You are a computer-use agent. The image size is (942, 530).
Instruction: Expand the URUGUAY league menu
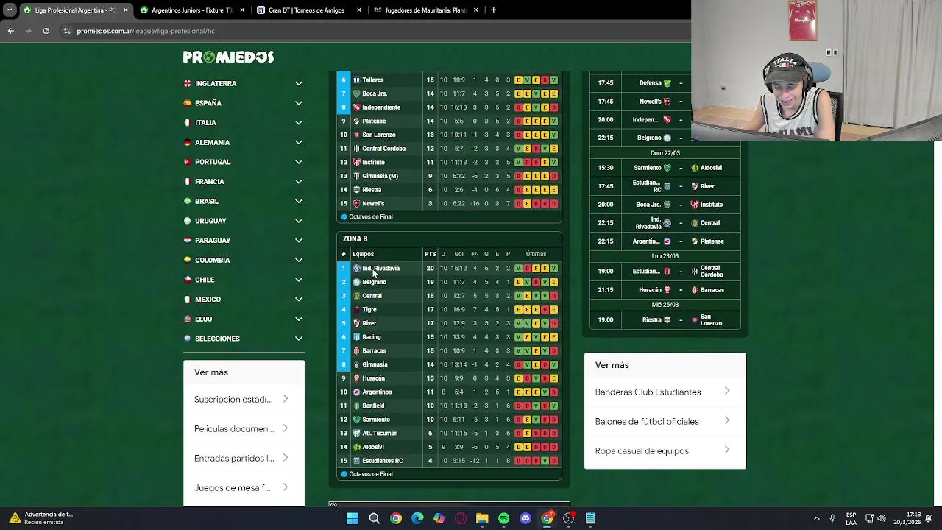[244, 221]
